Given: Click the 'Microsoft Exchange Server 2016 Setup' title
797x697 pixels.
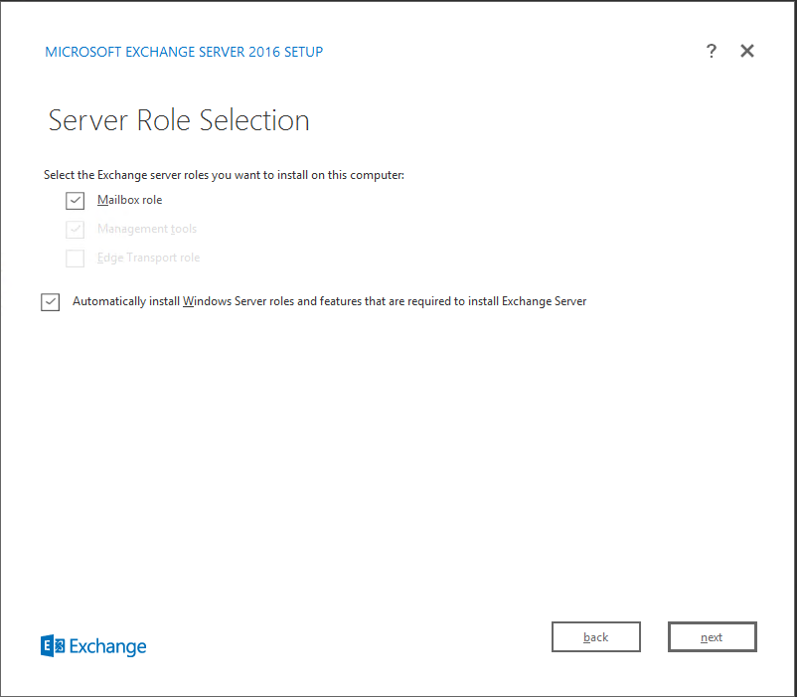Looking at the screenshot, I should click(184, 52).
